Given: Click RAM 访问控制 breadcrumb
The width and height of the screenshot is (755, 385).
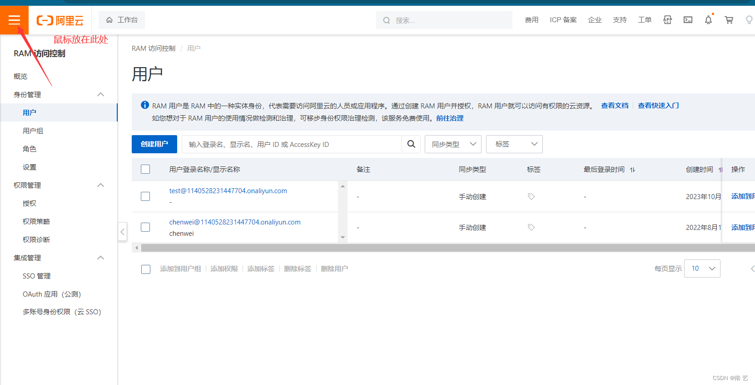Looking at the screenshot, I should point(154,49).
